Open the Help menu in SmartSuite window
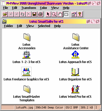Viewport: 102px width, 111px height. coord(57,26)
